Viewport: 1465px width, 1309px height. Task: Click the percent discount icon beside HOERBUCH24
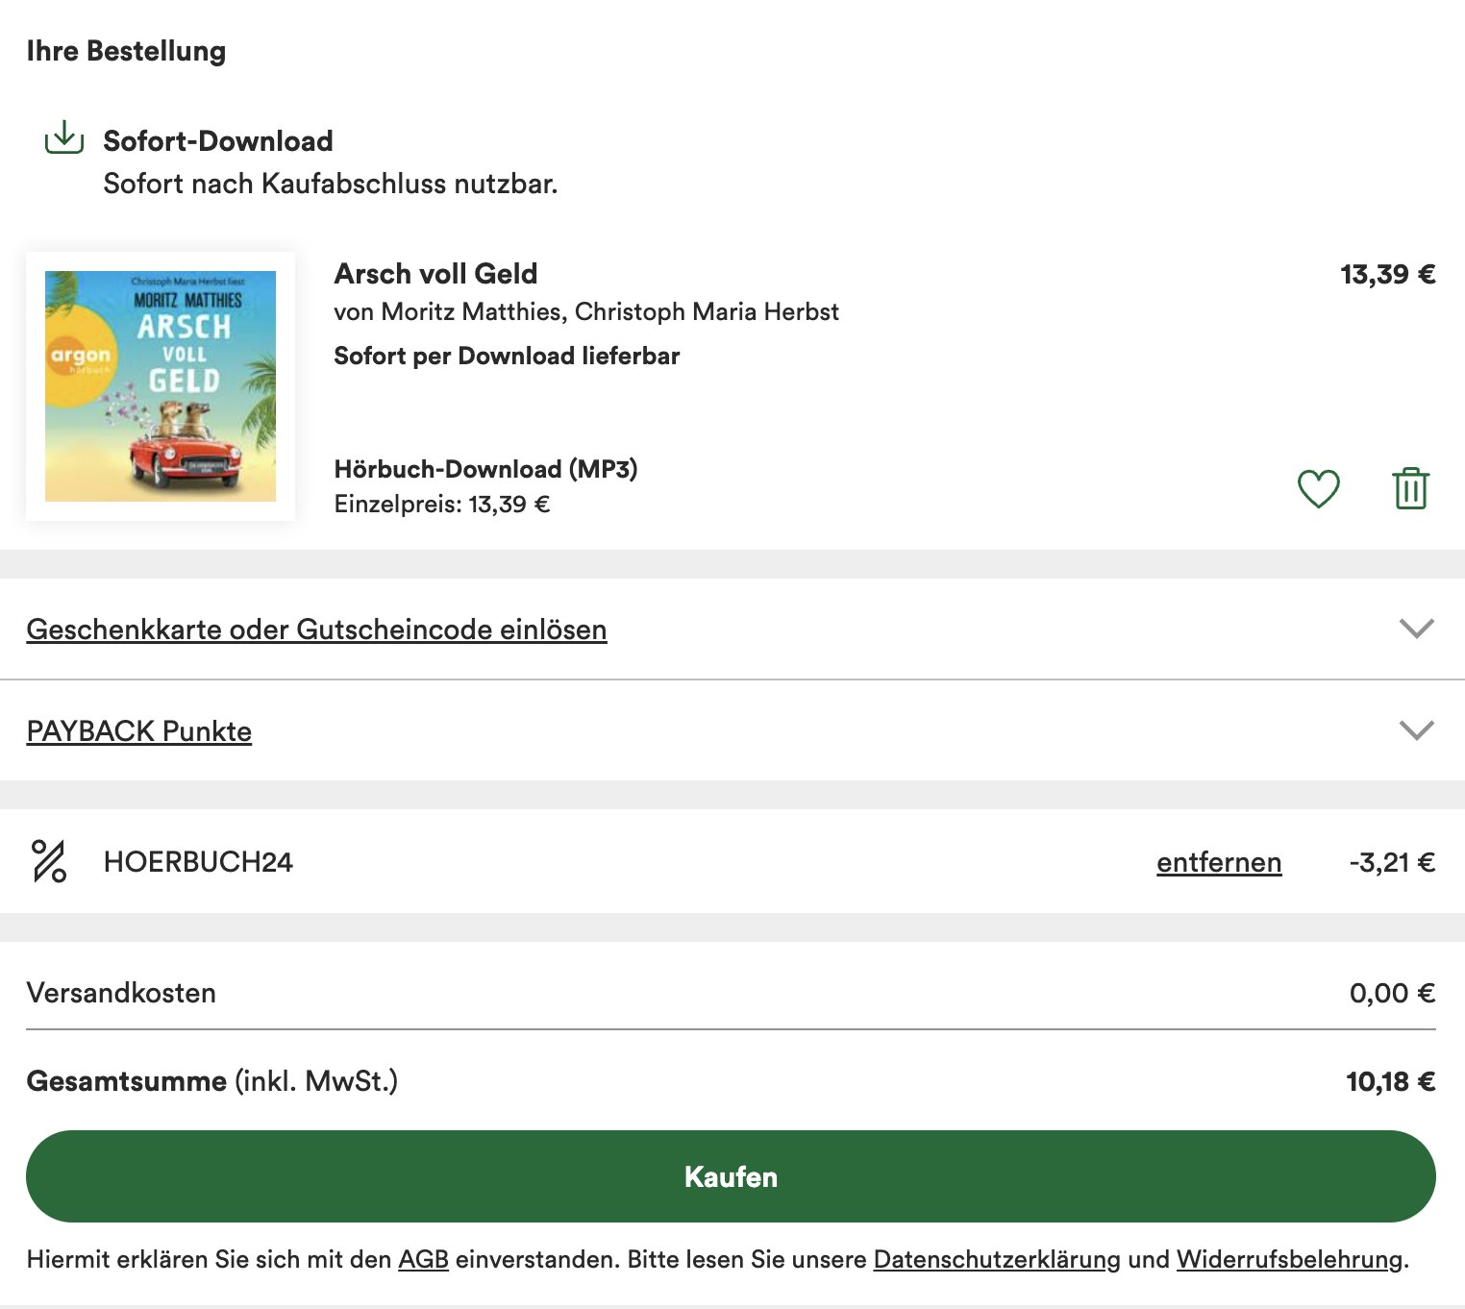pos(49,861)
